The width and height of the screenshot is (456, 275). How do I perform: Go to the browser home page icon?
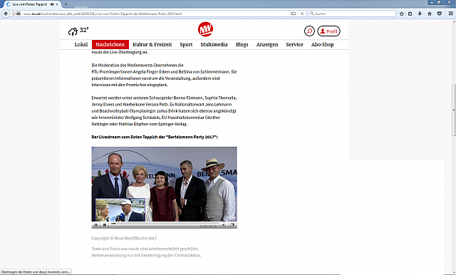click(430, 14)
